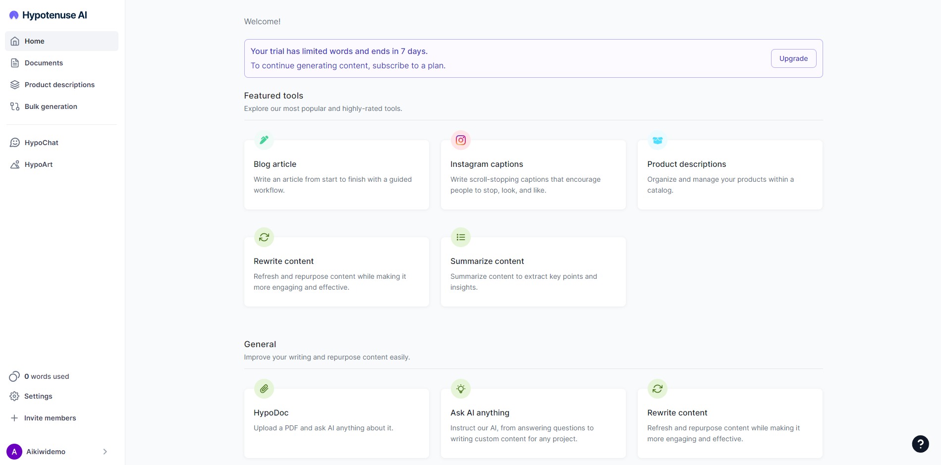Click the Hypotenuse AI logo icon
The width and height of the screenshot is (941, 465).
pyautogui.click(x=14, y=15)
